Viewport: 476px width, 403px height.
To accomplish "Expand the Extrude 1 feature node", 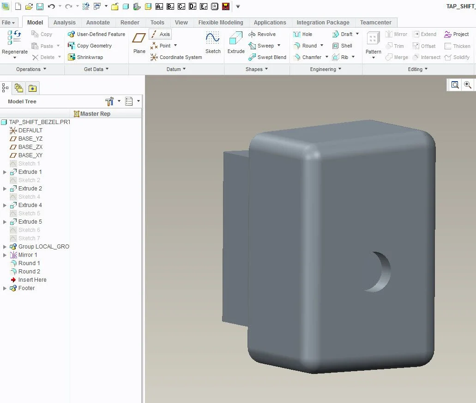I will (x=5, y=172).
